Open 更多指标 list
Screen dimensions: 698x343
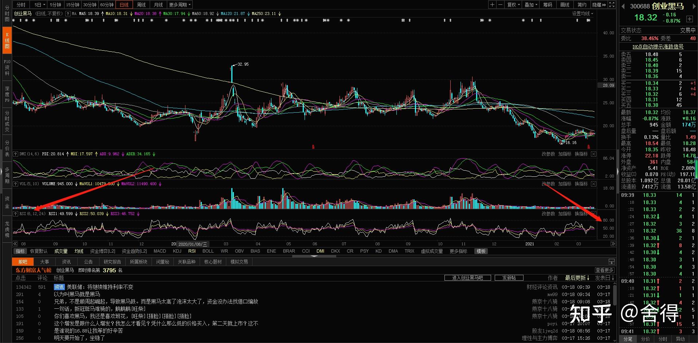(458, 251)
